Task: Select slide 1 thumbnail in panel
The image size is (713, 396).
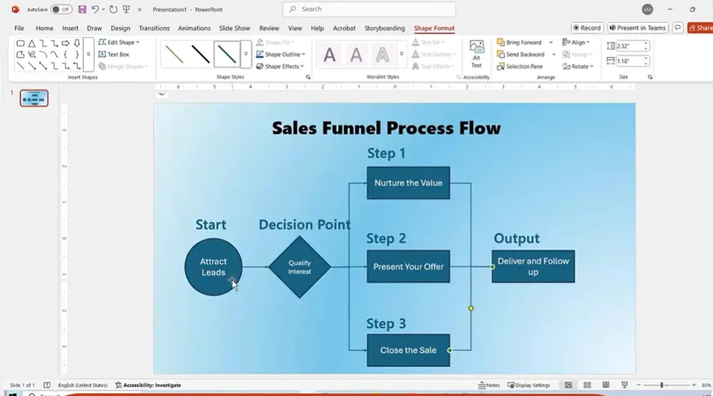Action: click(34, 98)
